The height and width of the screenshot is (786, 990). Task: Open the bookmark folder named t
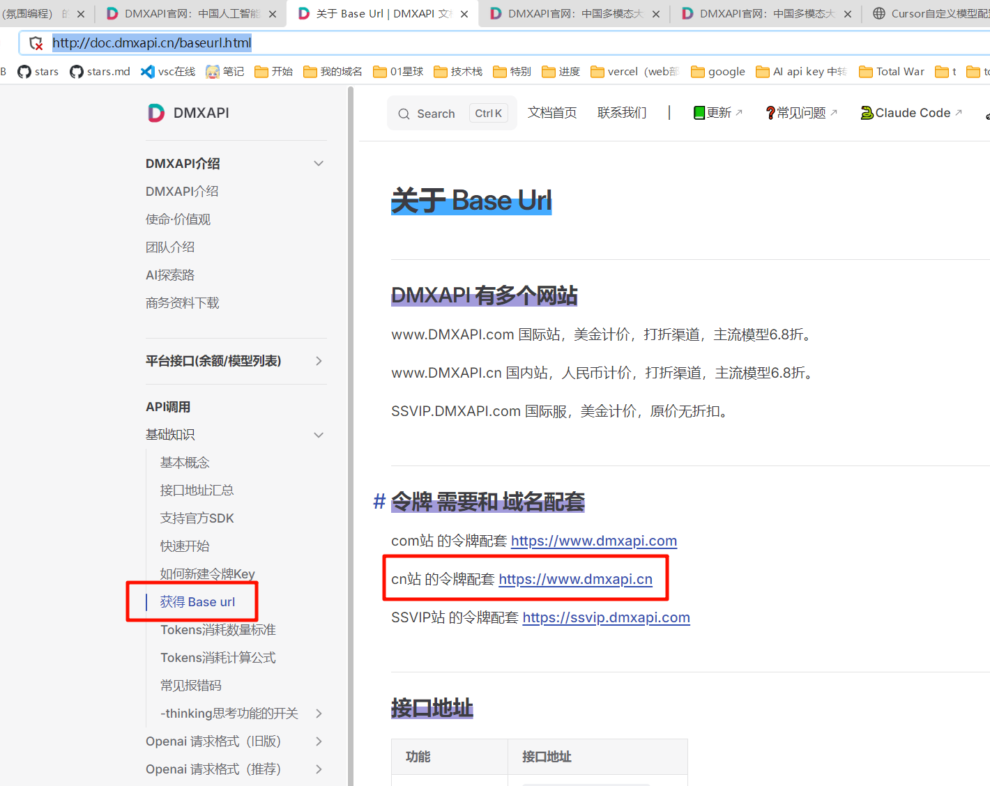(946, 72)
